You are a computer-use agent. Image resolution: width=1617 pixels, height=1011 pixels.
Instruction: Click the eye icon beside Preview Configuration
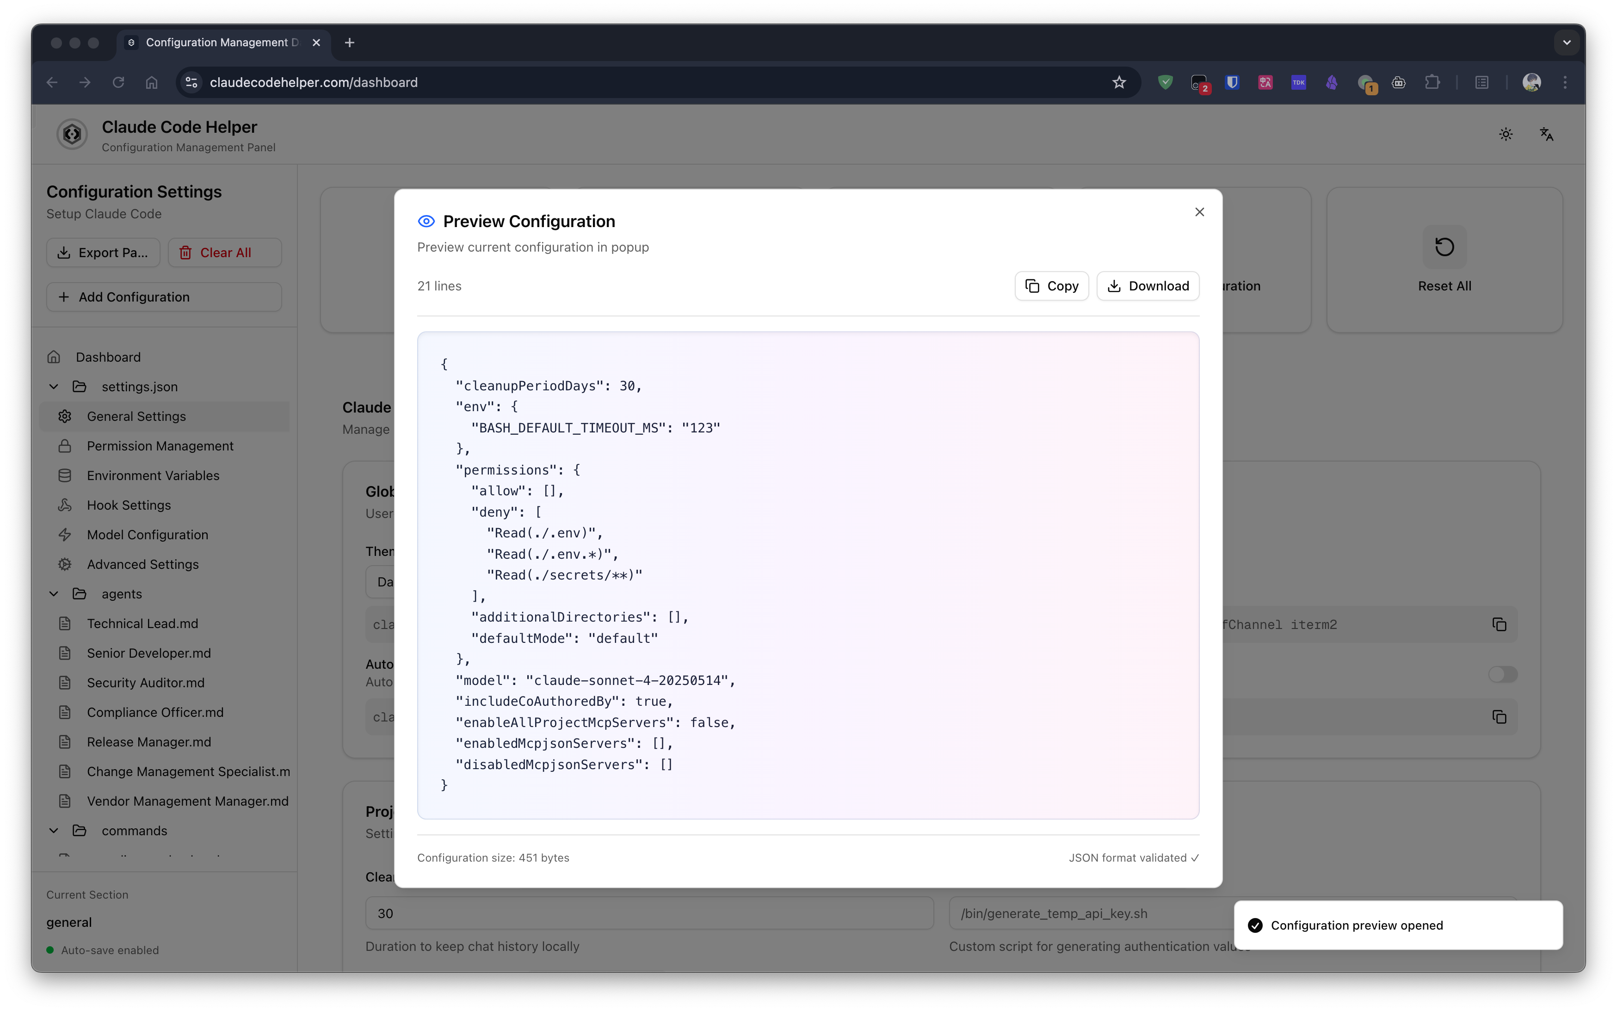[x=426, y=222]
